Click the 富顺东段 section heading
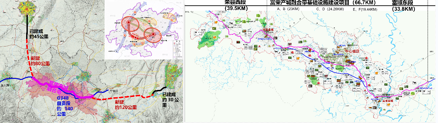The width and height of the screenshot is (438, 123). [404, 3]
